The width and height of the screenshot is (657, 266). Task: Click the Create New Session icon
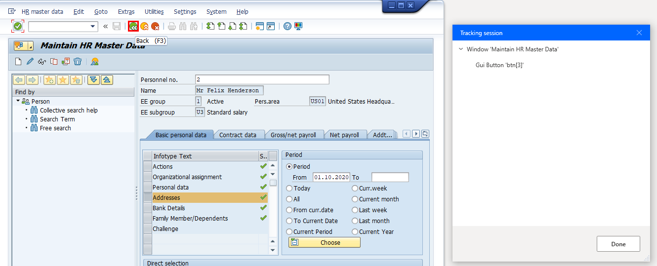(x=260, y=26)
